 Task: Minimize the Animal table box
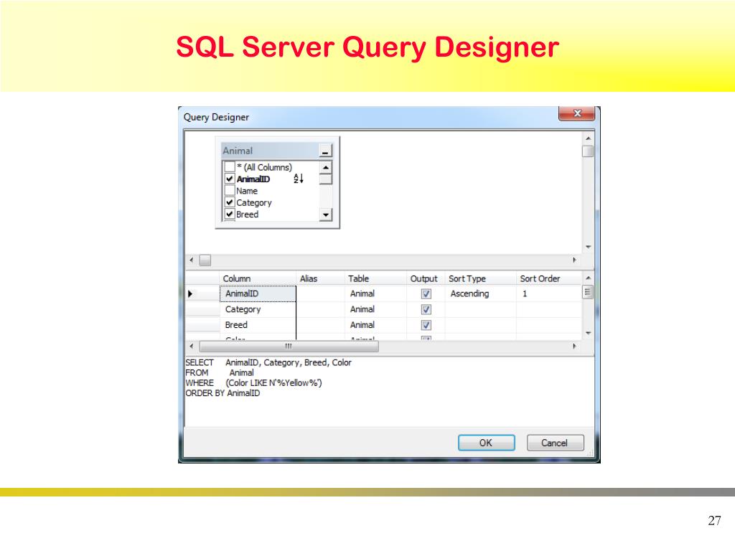pos(325,151)
